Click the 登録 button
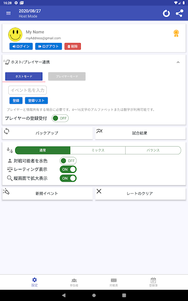The image size is (188, 301). [x=16, y=101]
